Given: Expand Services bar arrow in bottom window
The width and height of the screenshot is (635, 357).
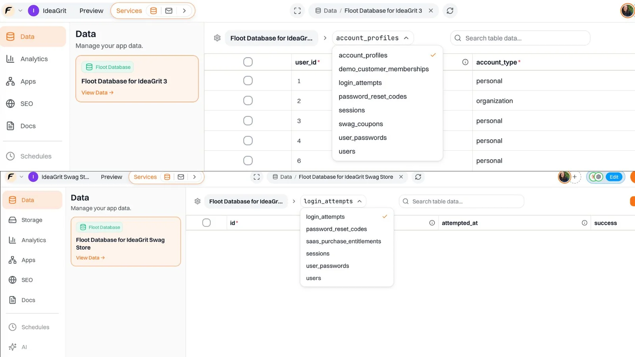Looking at the screenshot, I should pos(194,177).
